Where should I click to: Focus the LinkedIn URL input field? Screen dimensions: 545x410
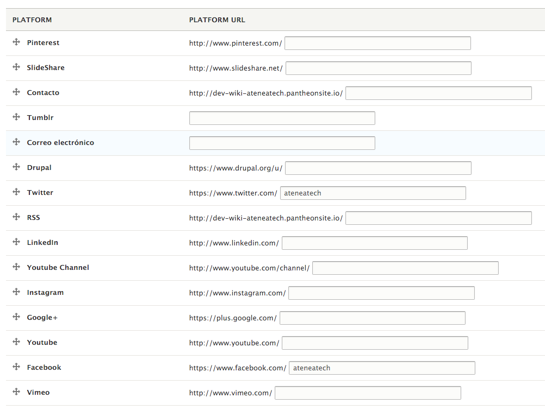pos(375,243)
